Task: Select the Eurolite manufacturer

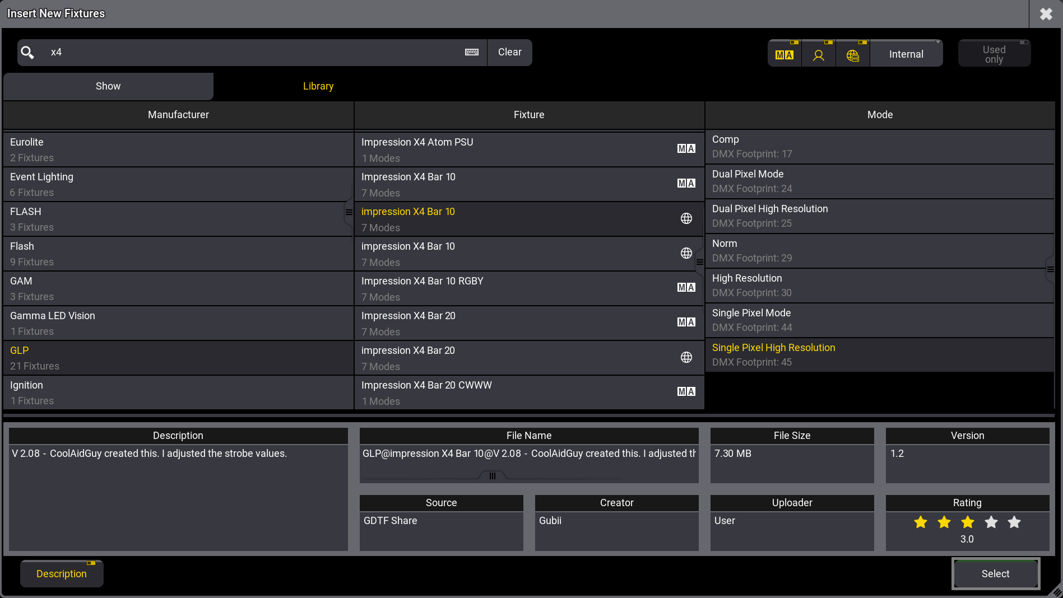Action: pyautogui.click(x=178, y=149)
